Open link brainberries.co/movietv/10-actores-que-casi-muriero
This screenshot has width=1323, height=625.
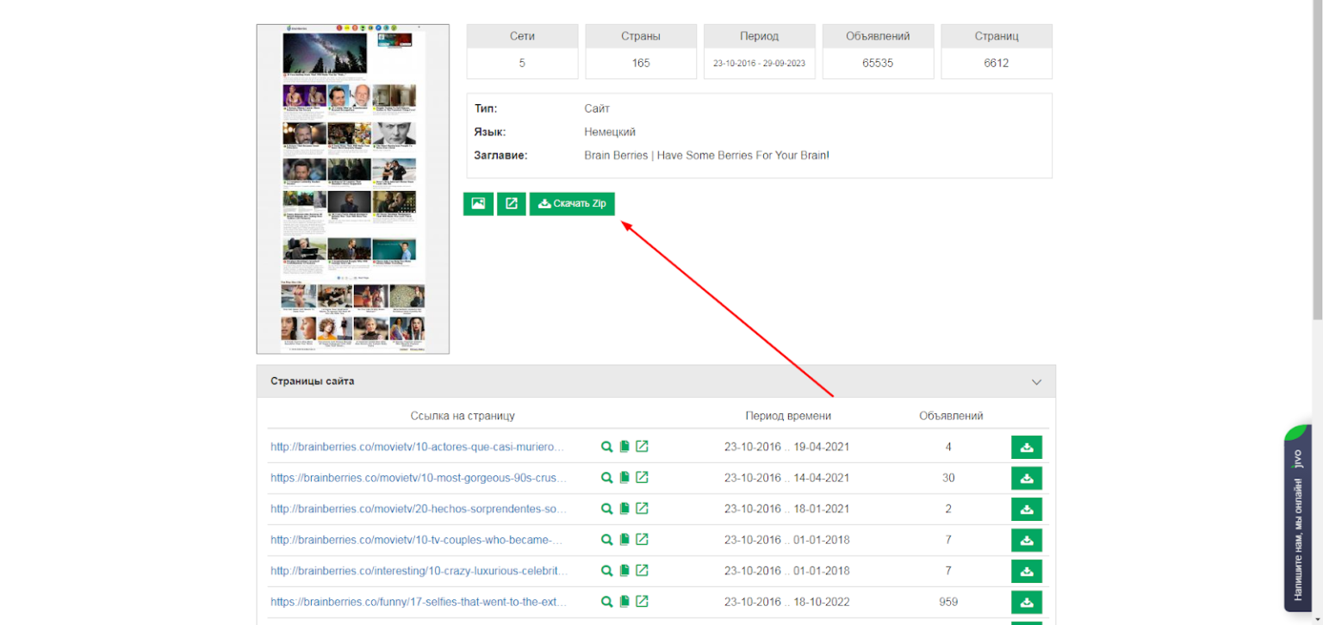[419, 447]
